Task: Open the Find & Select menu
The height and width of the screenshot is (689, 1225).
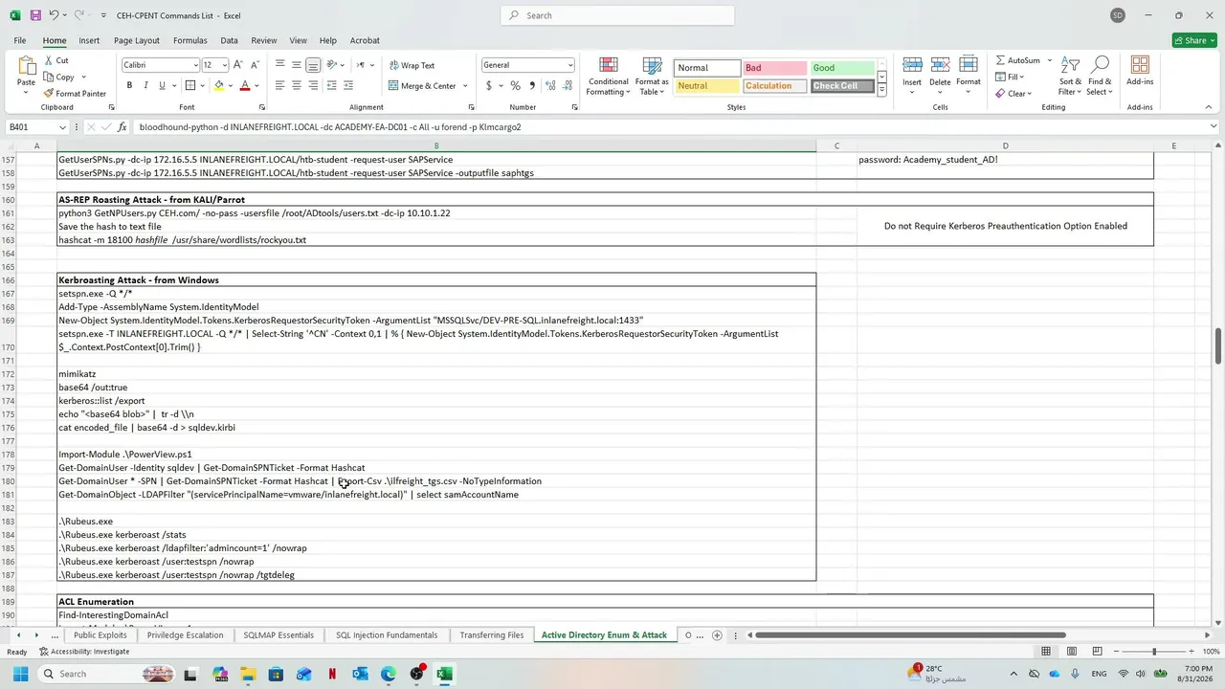Action: (x=1100, y=76)
